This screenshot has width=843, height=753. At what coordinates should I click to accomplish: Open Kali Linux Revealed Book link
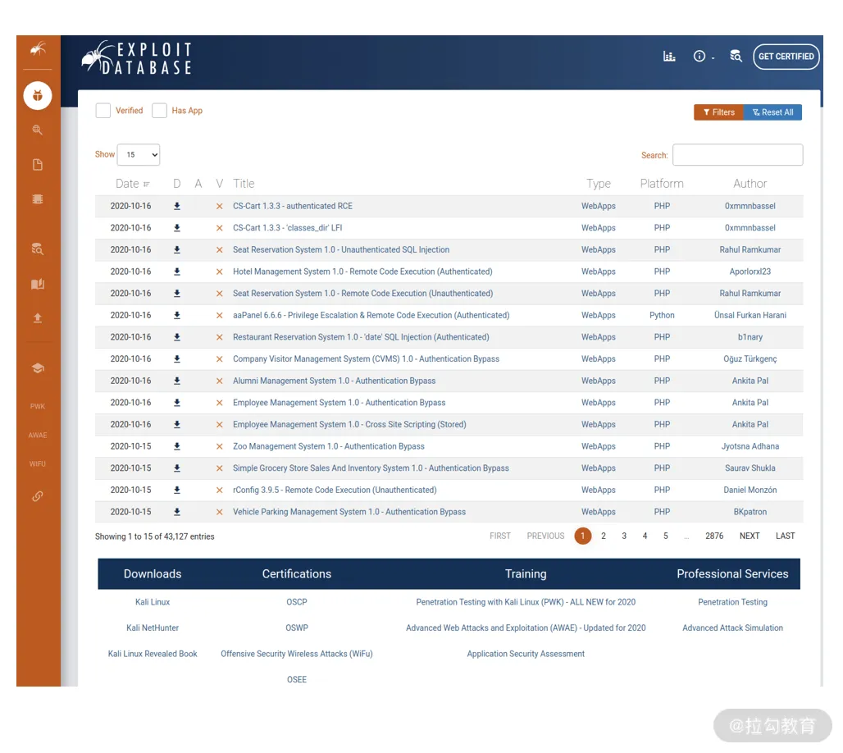(153, 654)
